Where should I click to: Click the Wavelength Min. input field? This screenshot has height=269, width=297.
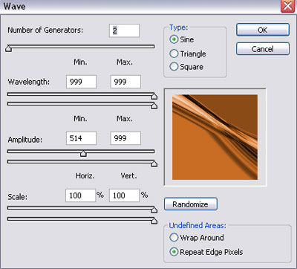pos(81,82)
